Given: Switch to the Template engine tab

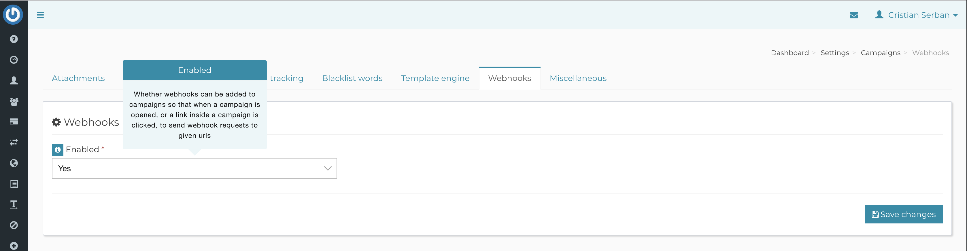Looking at the screenshot, I should click(x=435, y=78).
